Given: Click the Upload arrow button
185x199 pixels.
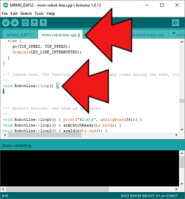Looking at the screenshot, I should coord(15,23).
